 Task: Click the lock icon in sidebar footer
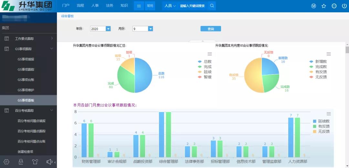pyautogui.click(x=21, y=162)
